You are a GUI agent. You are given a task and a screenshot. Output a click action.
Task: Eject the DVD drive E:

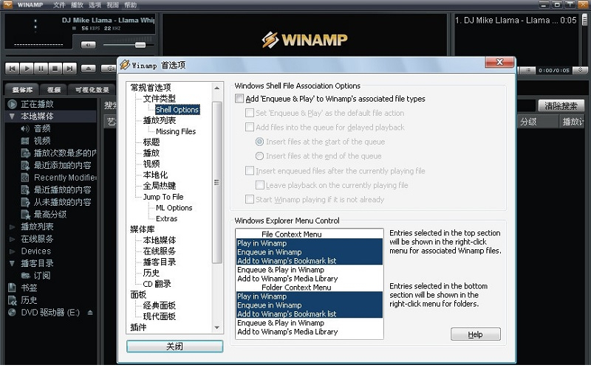tap(90, 313)
